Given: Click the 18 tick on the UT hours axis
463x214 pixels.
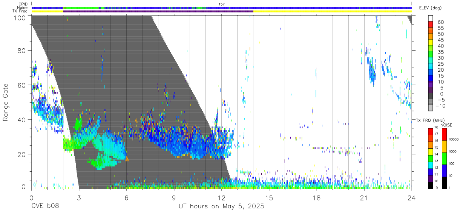Looking at the screenshot, I should click(317, 197).
